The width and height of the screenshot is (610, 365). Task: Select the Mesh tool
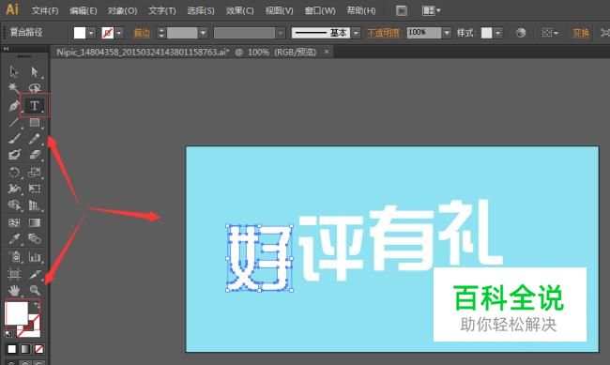click(14, 222)
